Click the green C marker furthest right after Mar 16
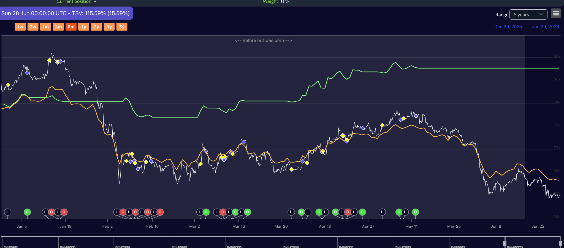 click(x=248, y=212)
